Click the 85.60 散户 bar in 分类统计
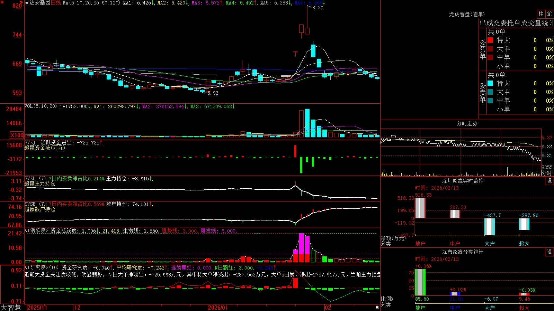The height and width of the screenshot is (311, 554). point(420,282)
